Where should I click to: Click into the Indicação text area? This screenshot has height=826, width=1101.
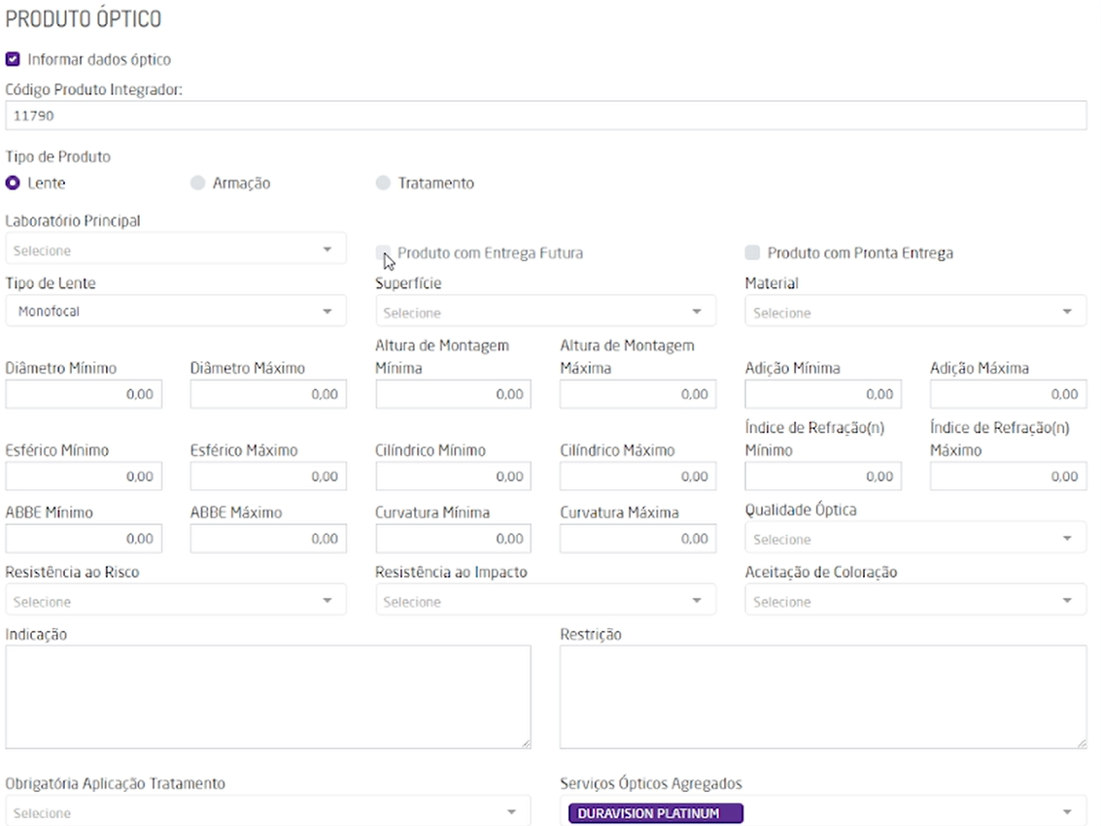pos(268,696)
